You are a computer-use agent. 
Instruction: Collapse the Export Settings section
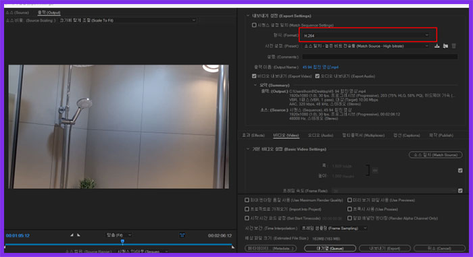click(x=248, y=16)
